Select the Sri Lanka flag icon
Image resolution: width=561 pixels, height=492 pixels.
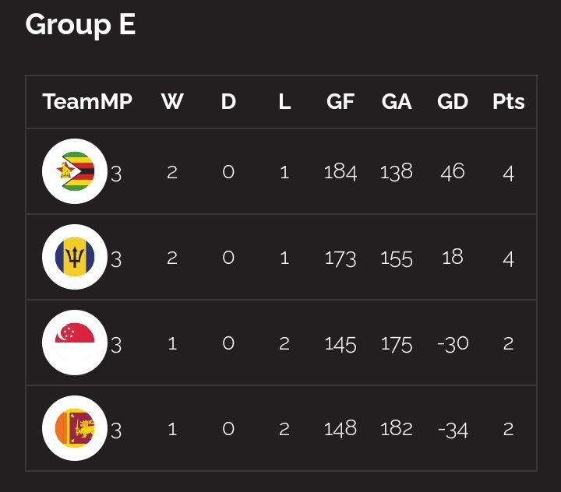tap(75, 428)
